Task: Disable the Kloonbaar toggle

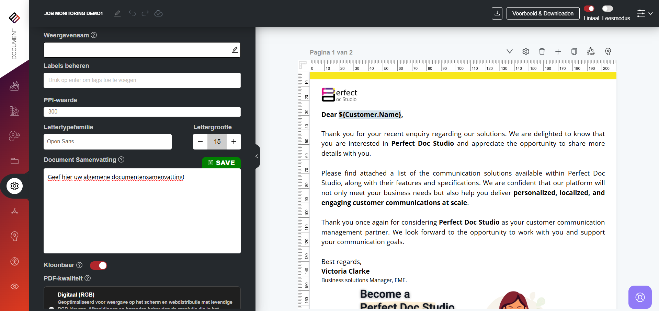Action: 99,265
